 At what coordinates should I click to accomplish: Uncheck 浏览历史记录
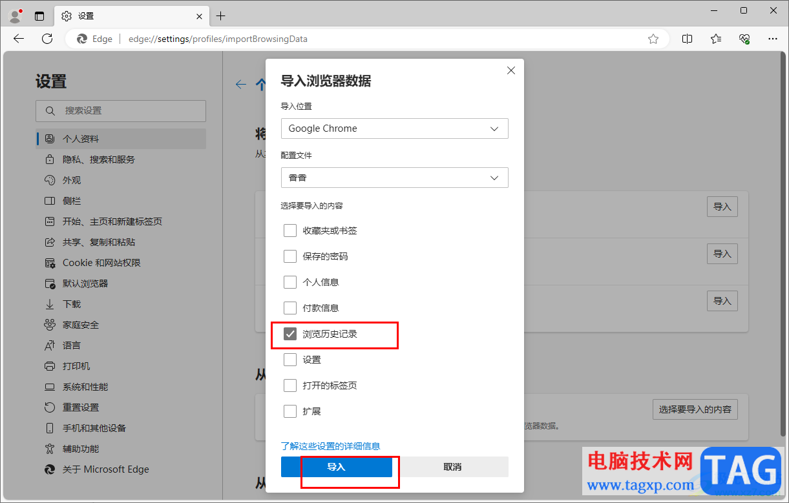coord(290,333)
